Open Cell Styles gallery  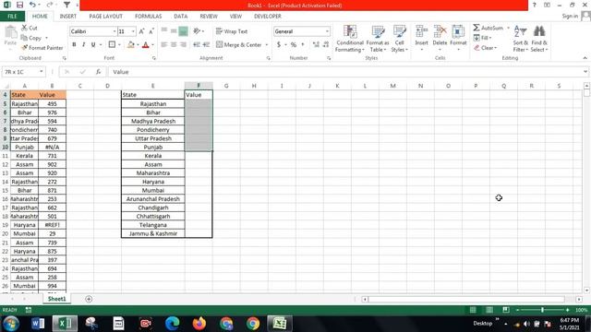pos(399,39)
